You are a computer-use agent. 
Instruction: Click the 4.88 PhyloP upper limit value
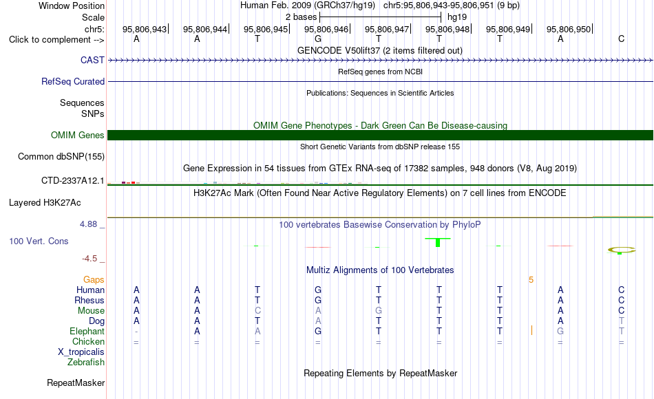(88, 224)
